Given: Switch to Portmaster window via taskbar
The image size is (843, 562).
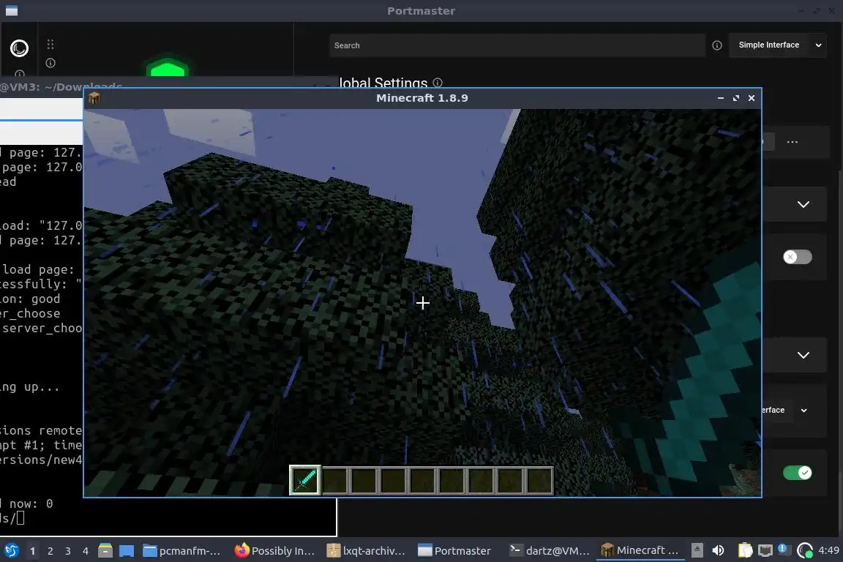Looking at the screenshot, I should point(455,551).
